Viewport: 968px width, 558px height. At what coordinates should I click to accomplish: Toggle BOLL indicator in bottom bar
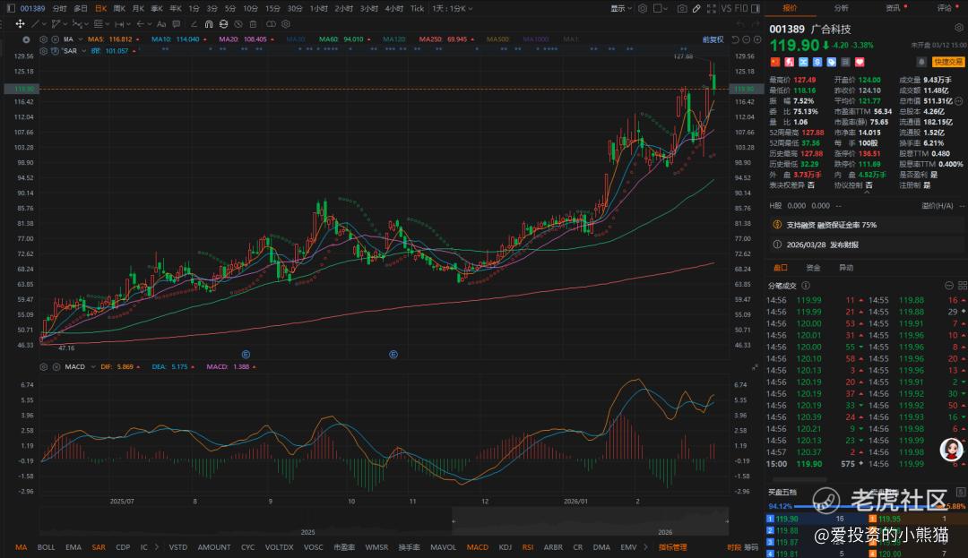pos(47,547)
